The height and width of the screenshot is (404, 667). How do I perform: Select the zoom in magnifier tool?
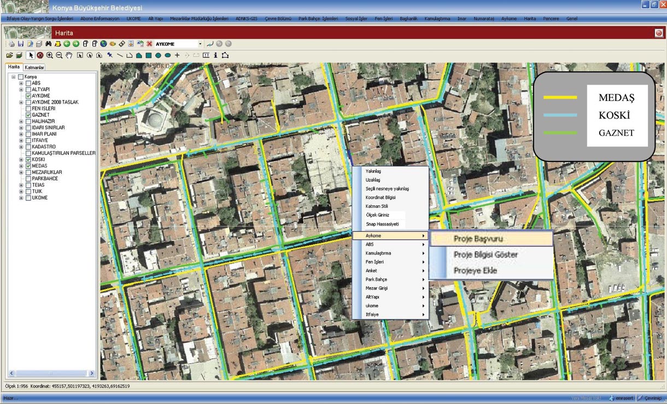50,55
